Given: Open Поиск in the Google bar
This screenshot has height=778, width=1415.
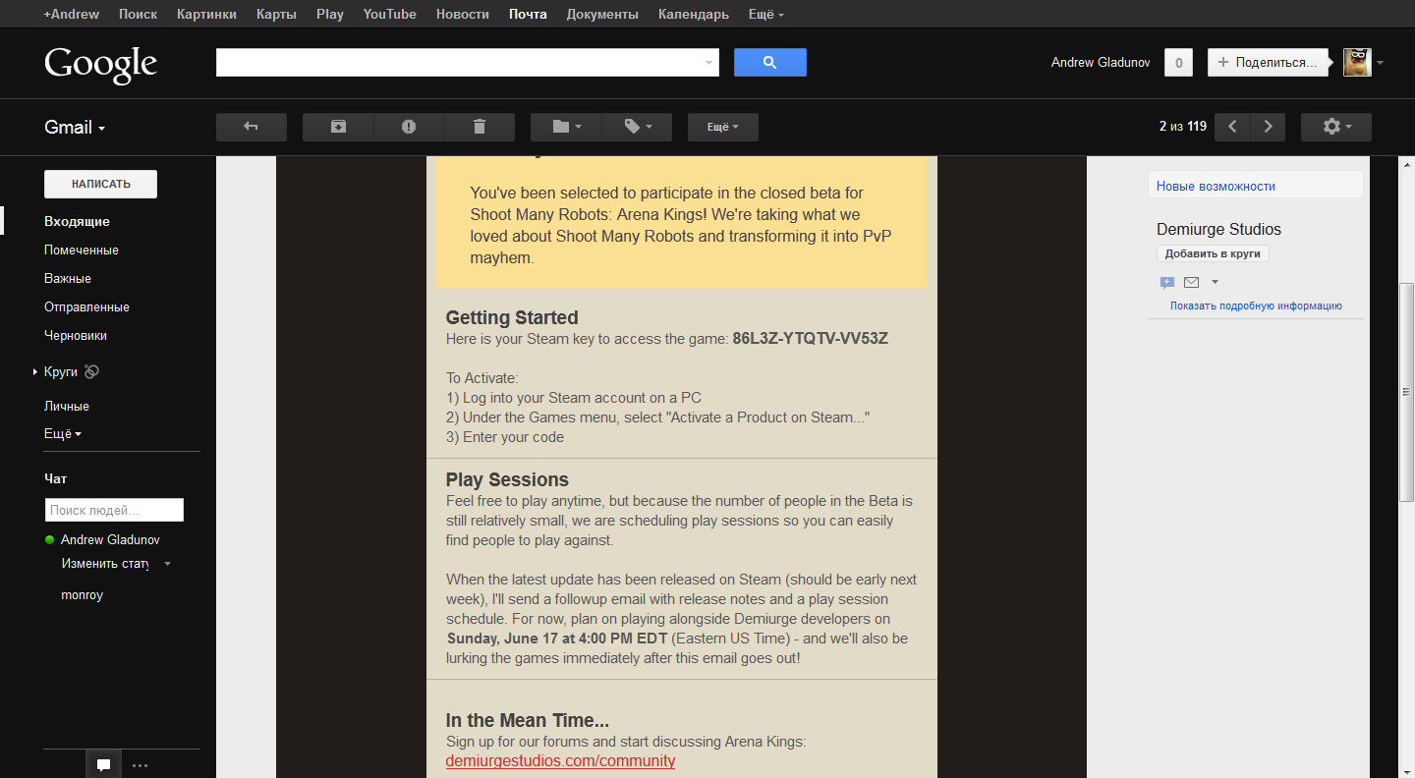Looking at the screenshot, I should click(x=138, y=14).
